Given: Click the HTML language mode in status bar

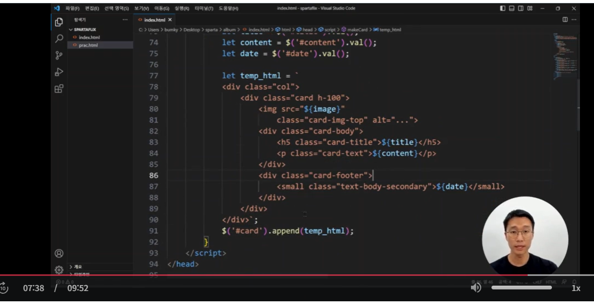Looking at the screenshot, I should [x=551, y=282].
